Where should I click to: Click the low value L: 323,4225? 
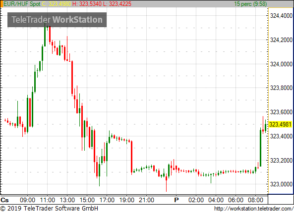pos(117,4)
